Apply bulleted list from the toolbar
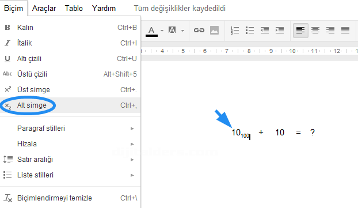The width and height of the screenshot is (358, 208). click(x=250, y=30)
